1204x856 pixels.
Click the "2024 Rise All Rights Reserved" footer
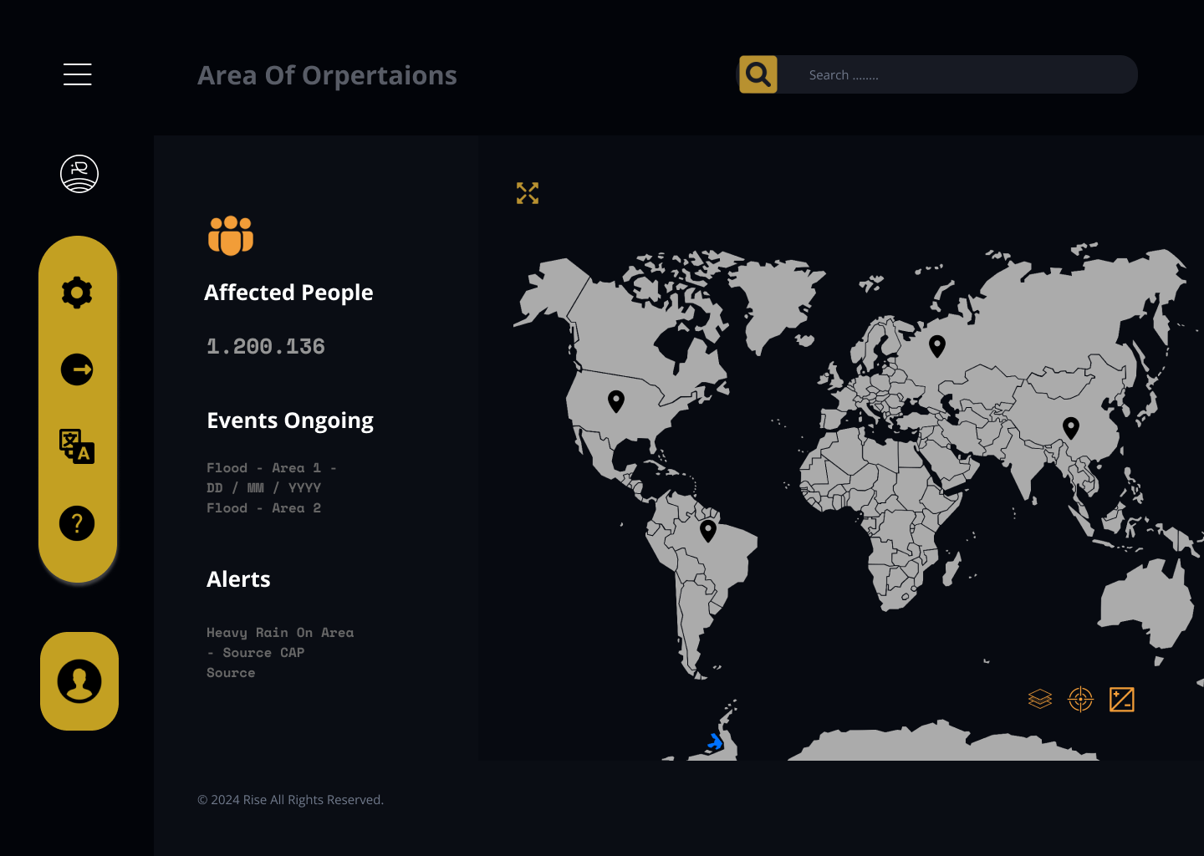pyautogui.click(x=291, y=800)
